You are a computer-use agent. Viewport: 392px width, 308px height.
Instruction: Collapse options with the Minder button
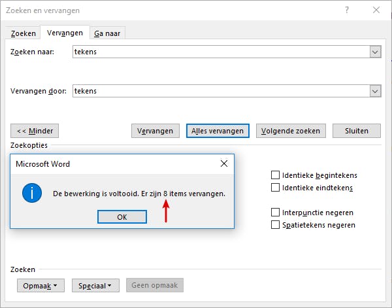click(35, 131)
